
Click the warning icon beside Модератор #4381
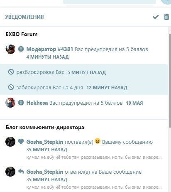click(x=21, y=49)
